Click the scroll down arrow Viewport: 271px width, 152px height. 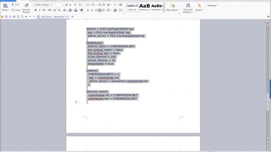click(x=268, y=138)
